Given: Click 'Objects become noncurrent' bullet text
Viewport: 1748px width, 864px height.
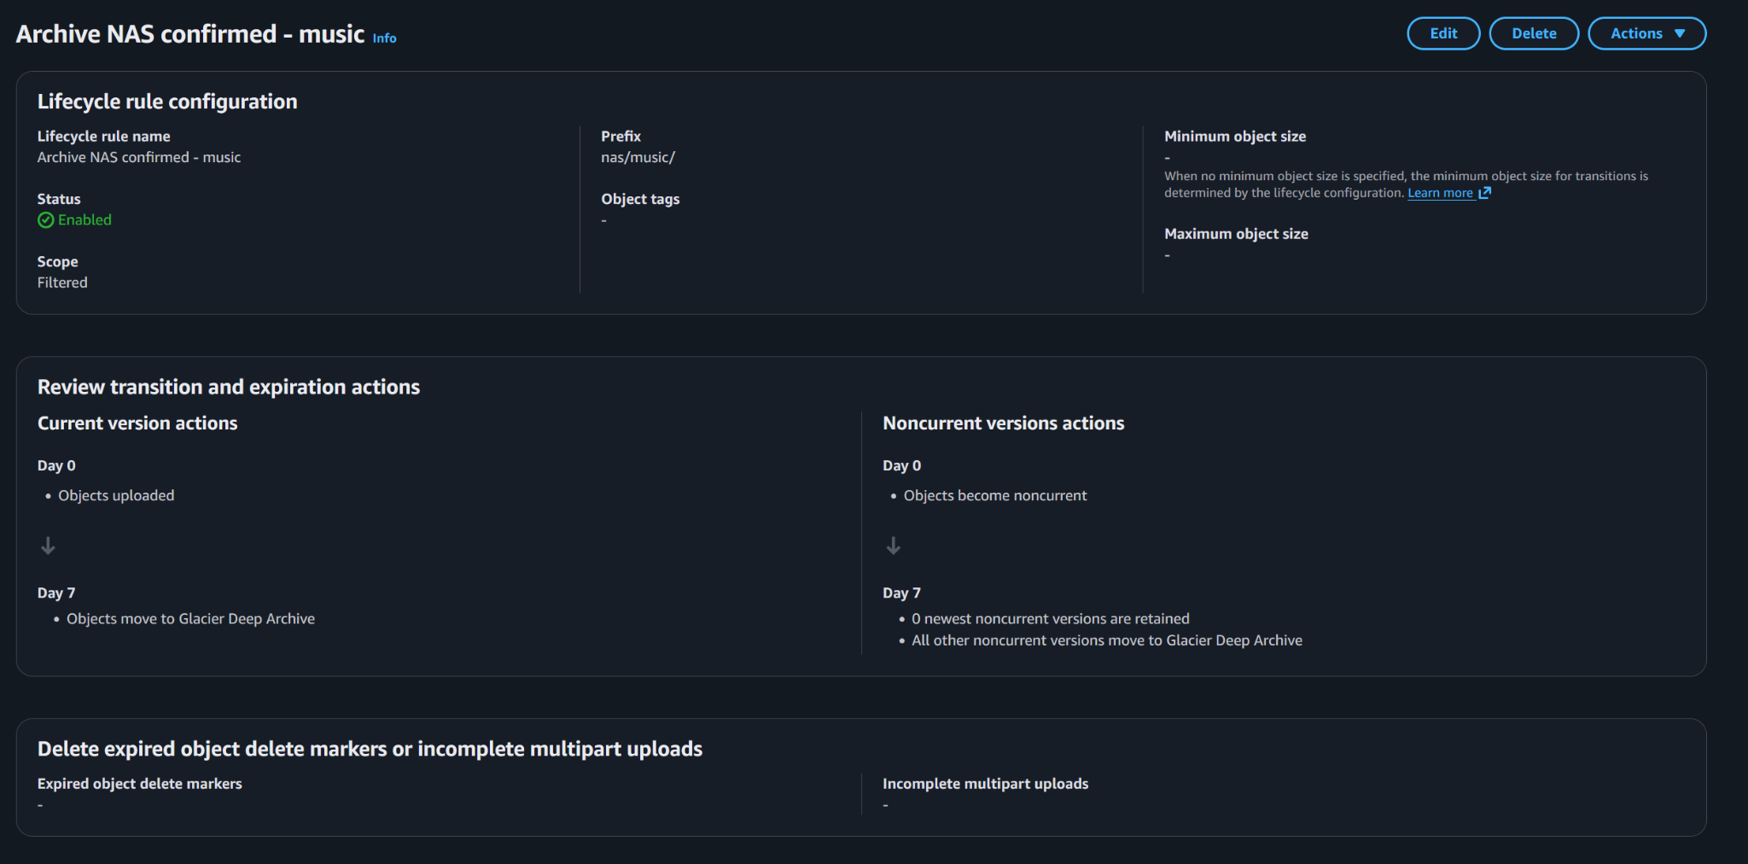Looking at the screenshot, I should tap(995, 495).
